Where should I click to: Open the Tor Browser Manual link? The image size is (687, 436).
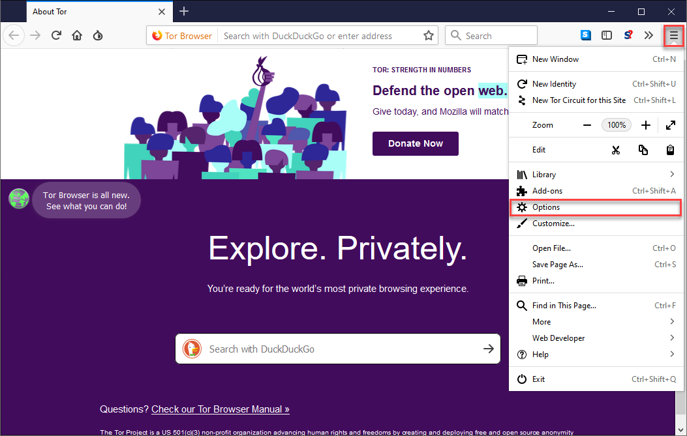coord(221,409)
